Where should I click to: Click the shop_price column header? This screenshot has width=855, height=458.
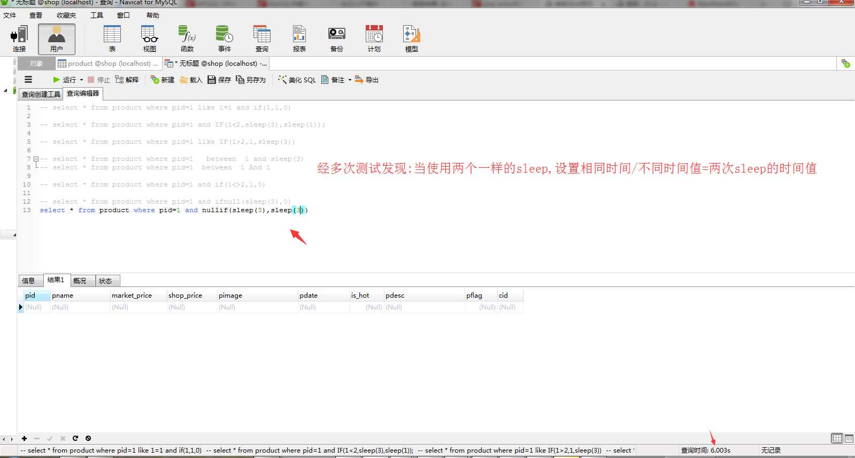(x=192, y=295)
